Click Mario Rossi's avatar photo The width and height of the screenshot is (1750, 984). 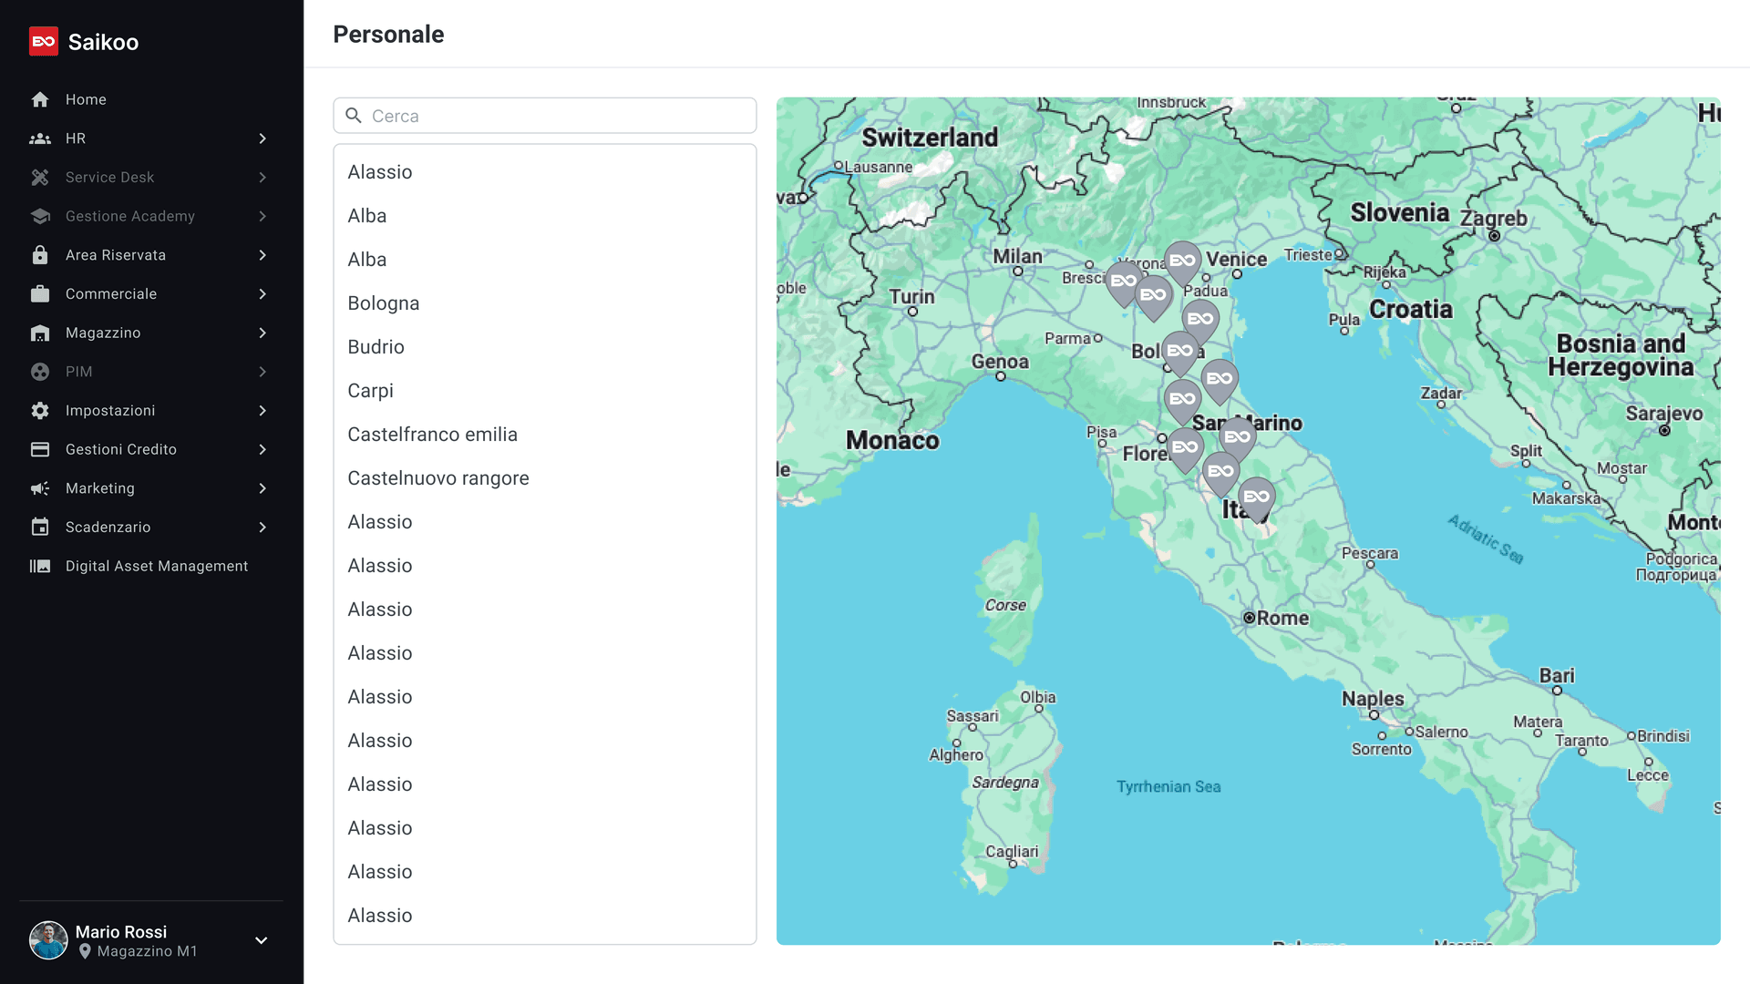(x=48, y=940)
